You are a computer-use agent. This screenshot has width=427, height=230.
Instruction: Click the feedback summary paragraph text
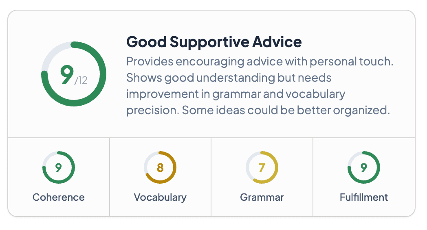tap(261, 86)
